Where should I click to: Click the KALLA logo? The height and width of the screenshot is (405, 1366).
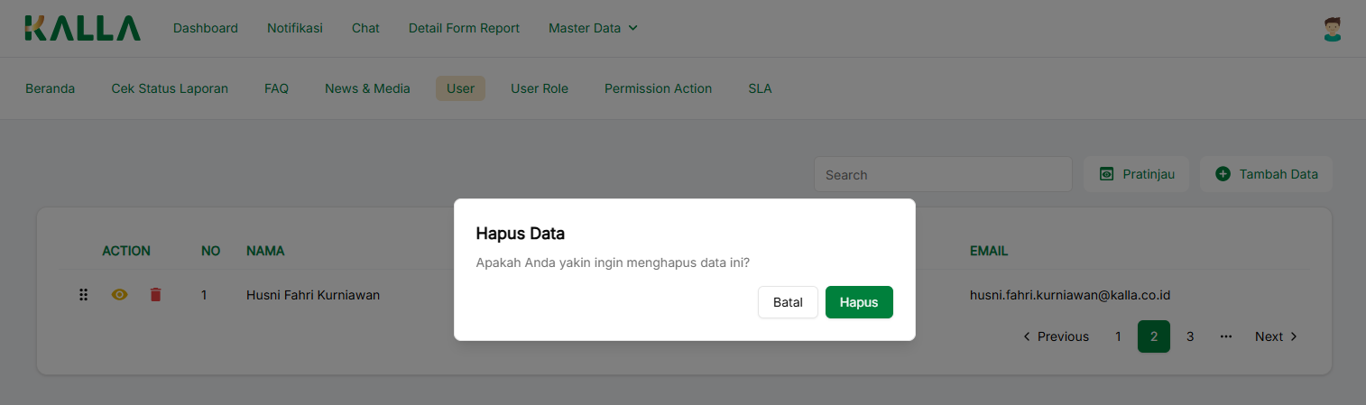pos(82,28)
